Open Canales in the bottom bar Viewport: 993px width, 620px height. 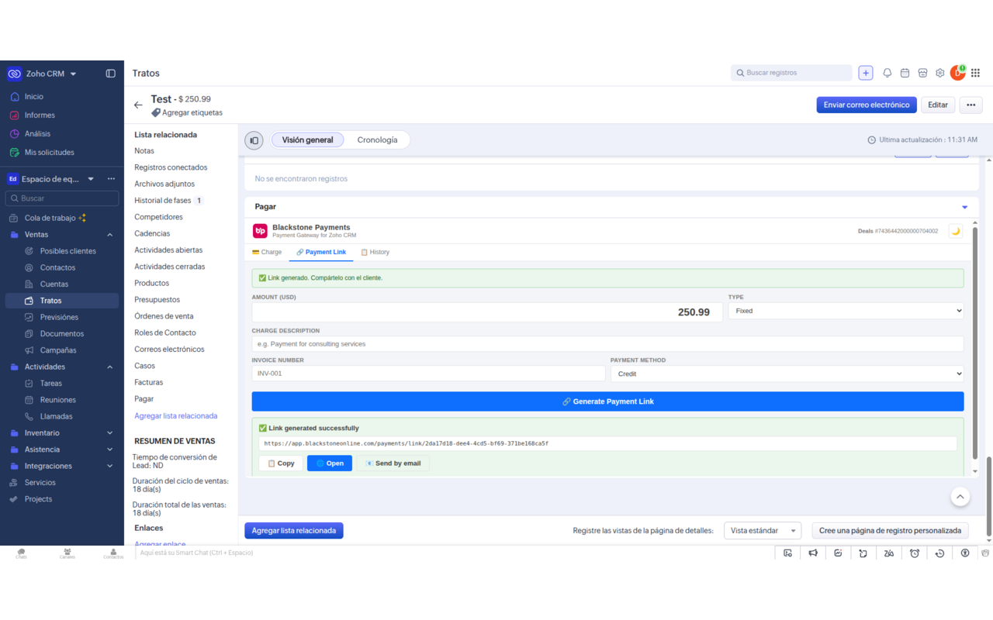click(67, 553)
